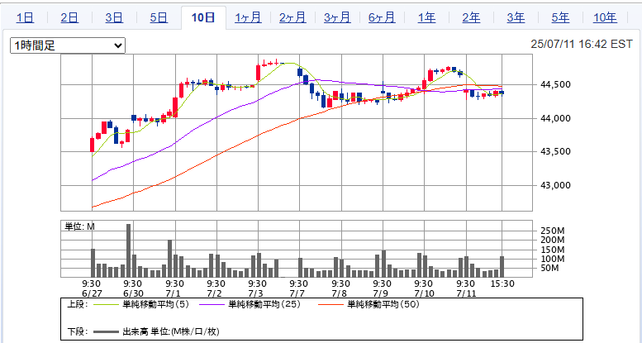Click the 単純移動平均(5) legend entry
This screenshot has width=642, height=343.
point(155,304)
